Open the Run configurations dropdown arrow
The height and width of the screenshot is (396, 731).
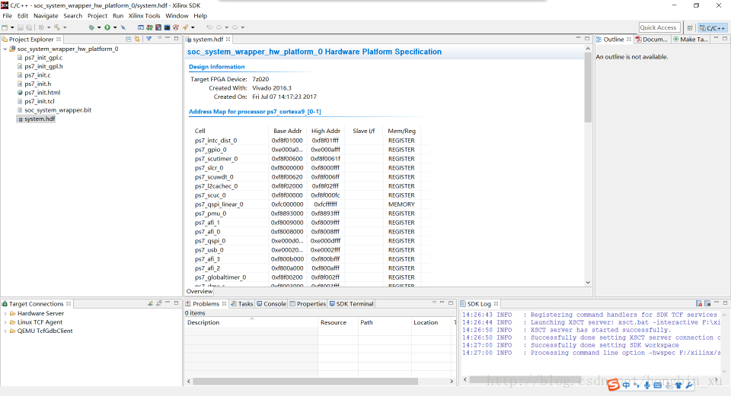click(115, 27)
